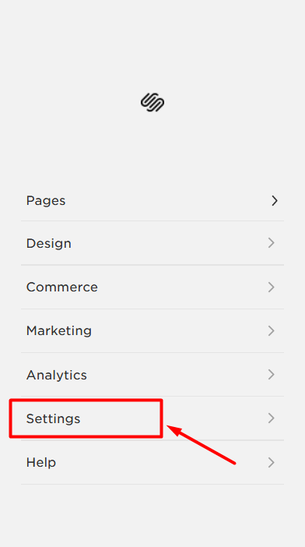Screen dimensions: 305x547
Task: Open the Pages menu item
Action: pyautogui.click(x=46, y=200)
